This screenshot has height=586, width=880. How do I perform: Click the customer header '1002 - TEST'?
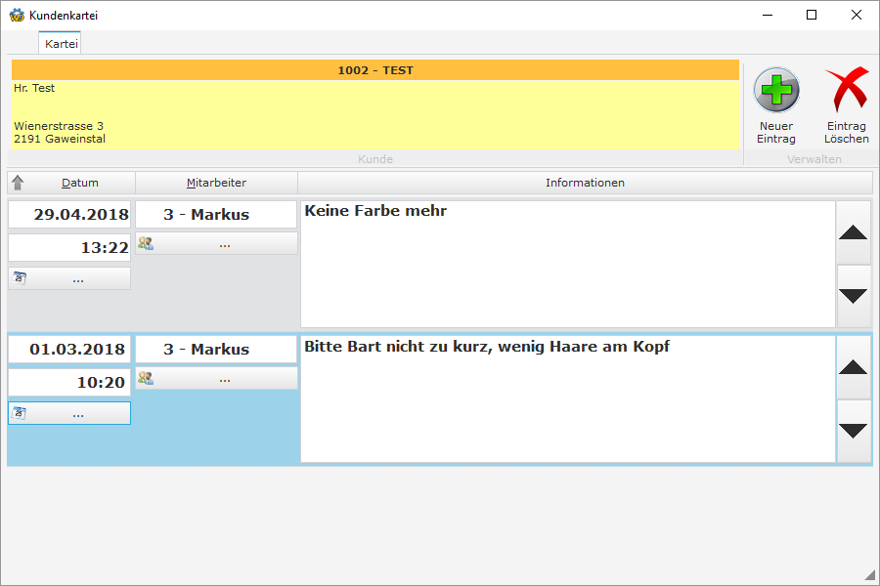point(375,70)
